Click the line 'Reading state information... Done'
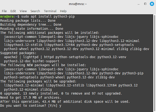The image size is (156, 112). tap(32, 29)
